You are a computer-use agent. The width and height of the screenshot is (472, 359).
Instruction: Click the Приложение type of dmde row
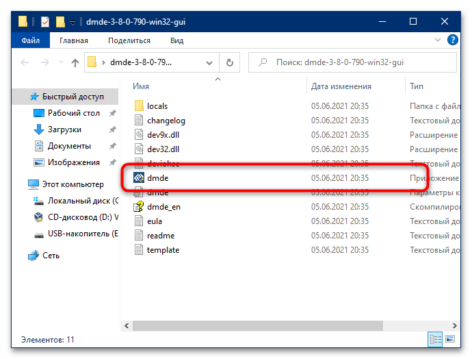point(434,178)
